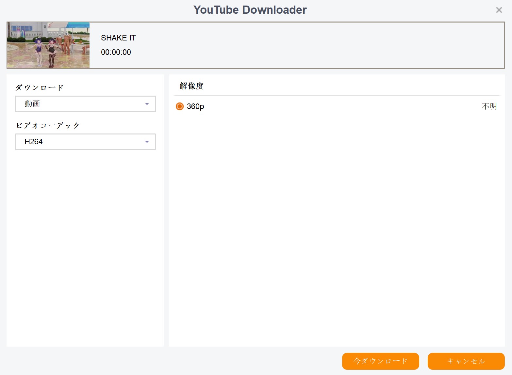
Task: Select the 360p resolution radio button
Action: [180, 106]
